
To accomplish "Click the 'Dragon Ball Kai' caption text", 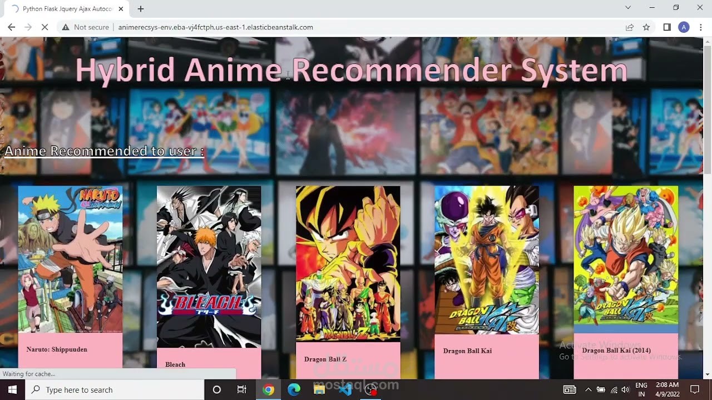I will tap(468, 351).
